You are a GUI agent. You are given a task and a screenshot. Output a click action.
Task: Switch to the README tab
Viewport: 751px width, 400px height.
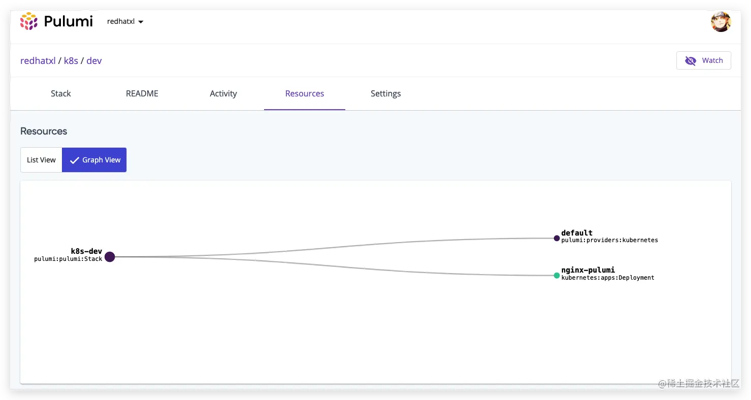[x=142, y=93]
